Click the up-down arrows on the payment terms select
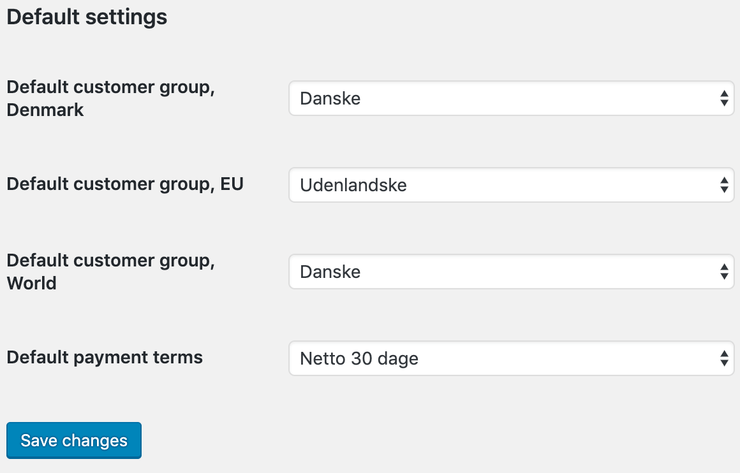740x473 pixels. click(724, 358)
